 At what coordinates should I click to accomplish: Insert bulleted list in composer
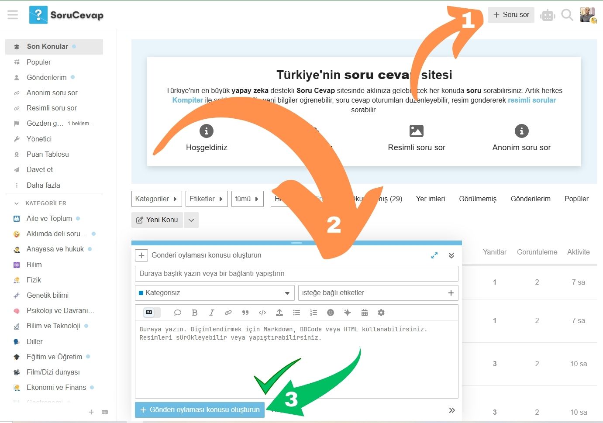coord(296,313)
